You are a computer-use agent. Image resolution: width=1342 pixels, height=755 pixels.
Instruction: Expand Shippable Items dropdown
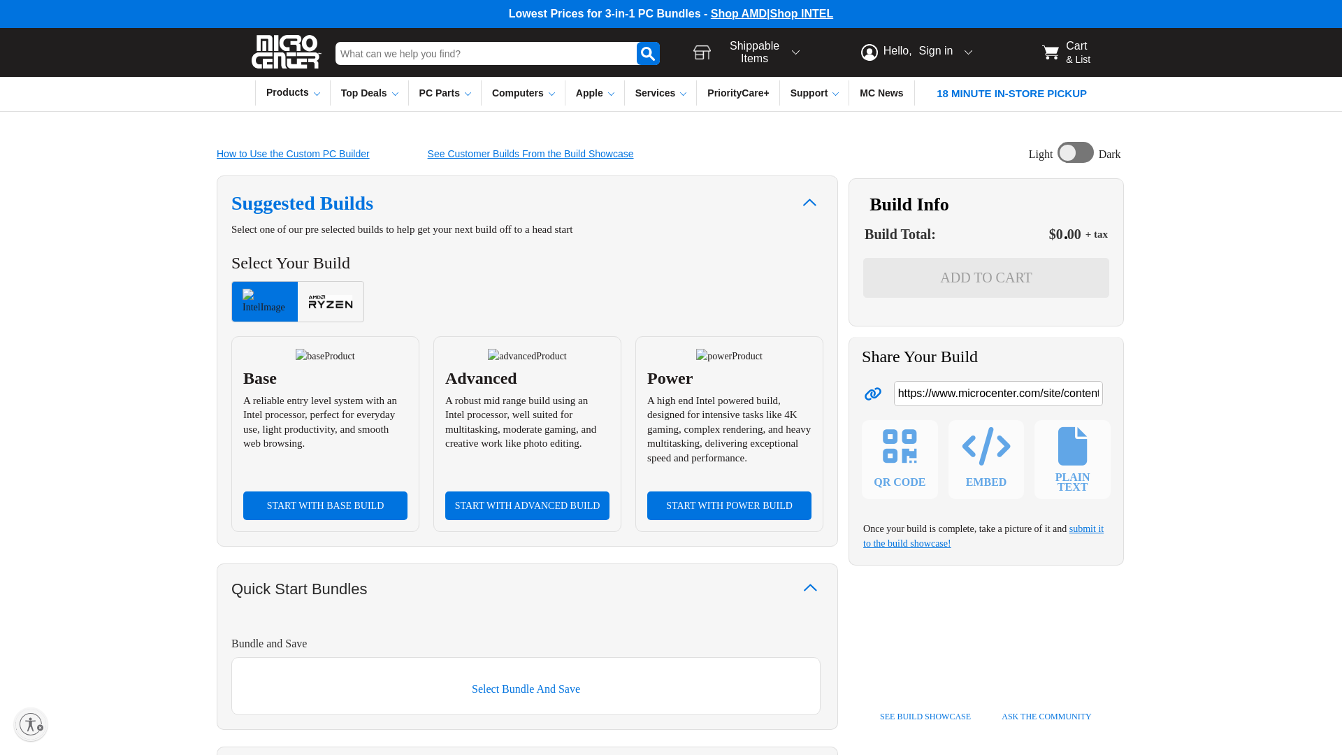pos(795,52)
